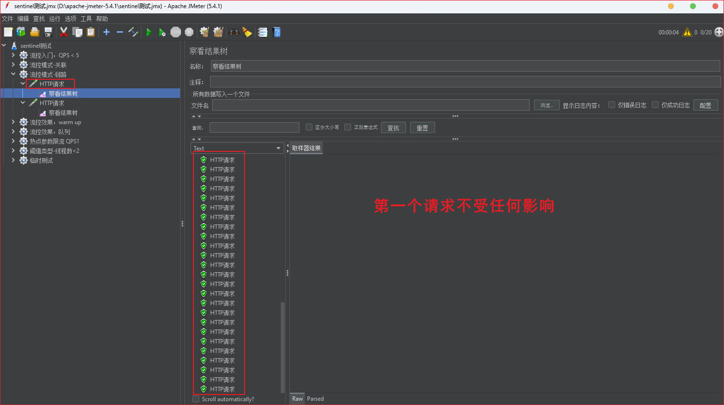724x405 pixels.
Task: Open the Text renderer dropdown
Action: pos(237,148)
